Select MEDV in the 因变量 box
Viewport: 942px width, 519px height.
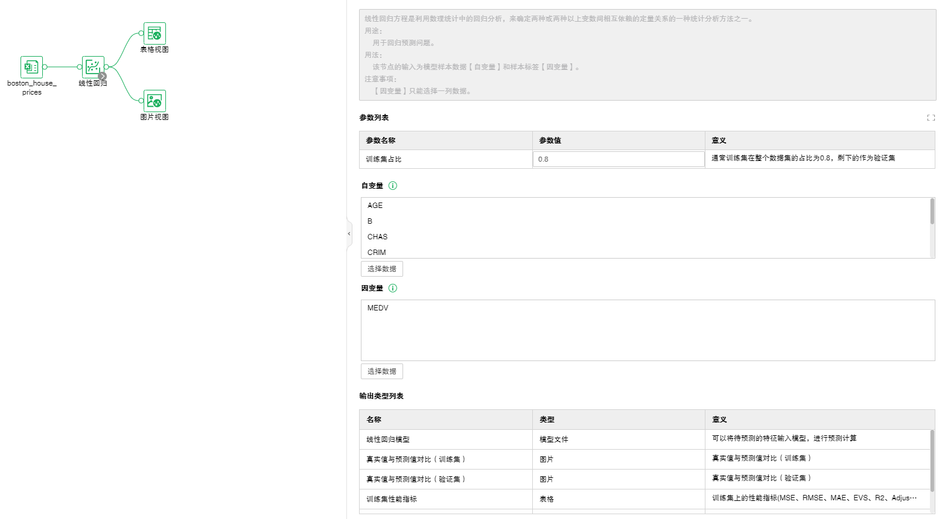pos(378,308)
